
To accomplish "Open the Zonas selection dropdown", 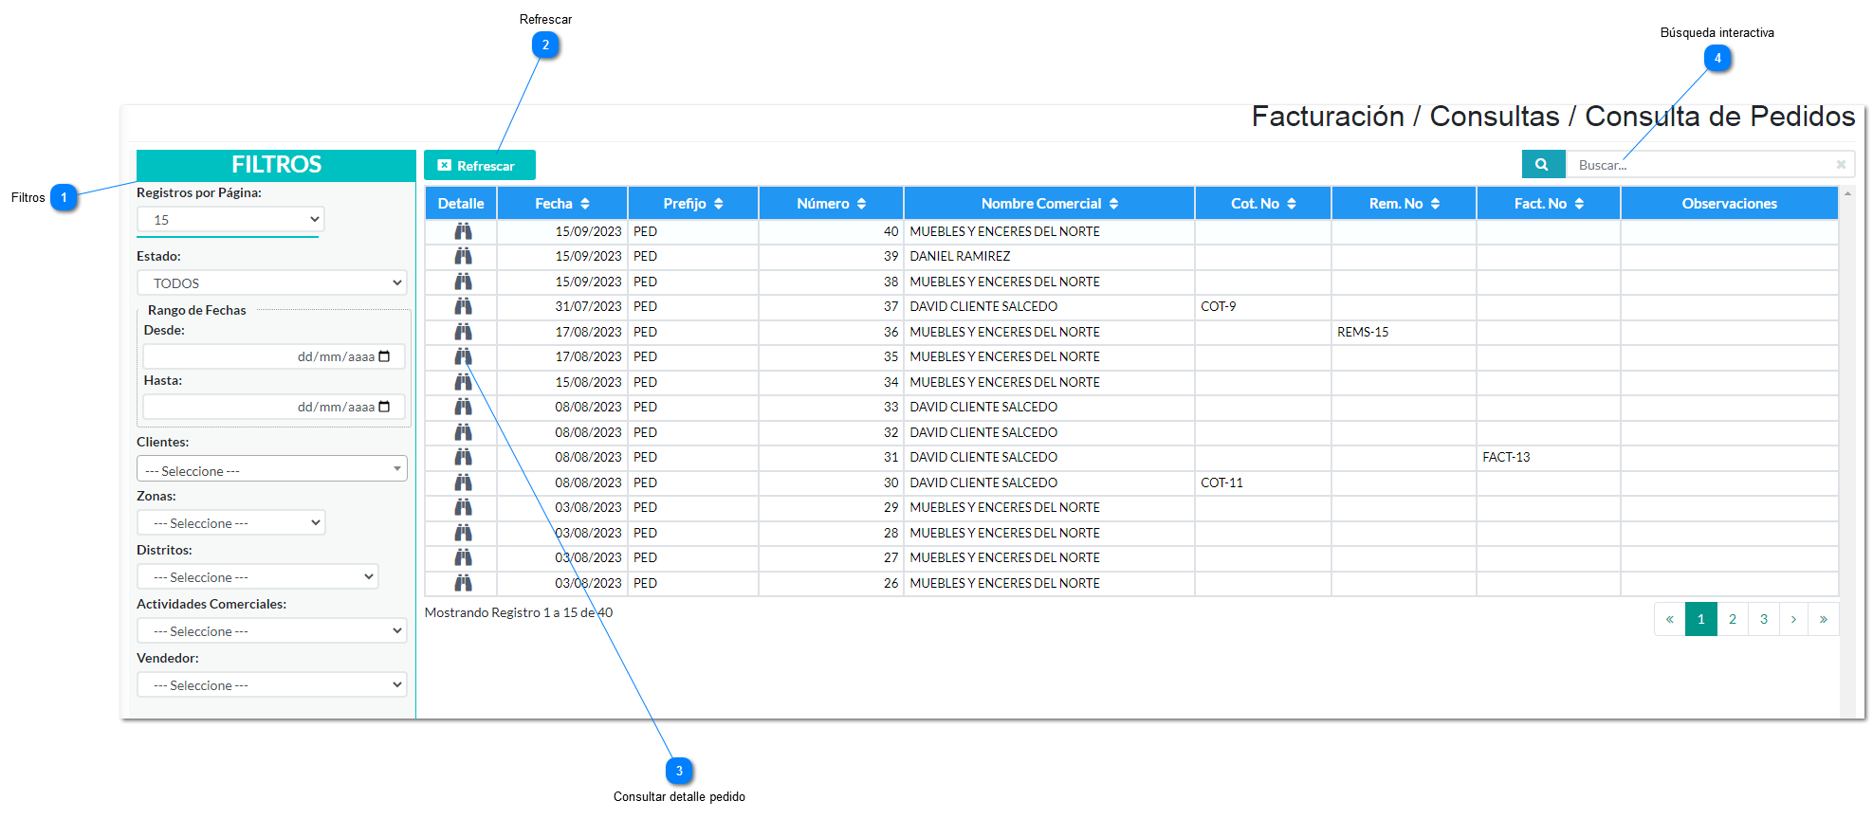I will pyautogui.click(x=231, y=522).
